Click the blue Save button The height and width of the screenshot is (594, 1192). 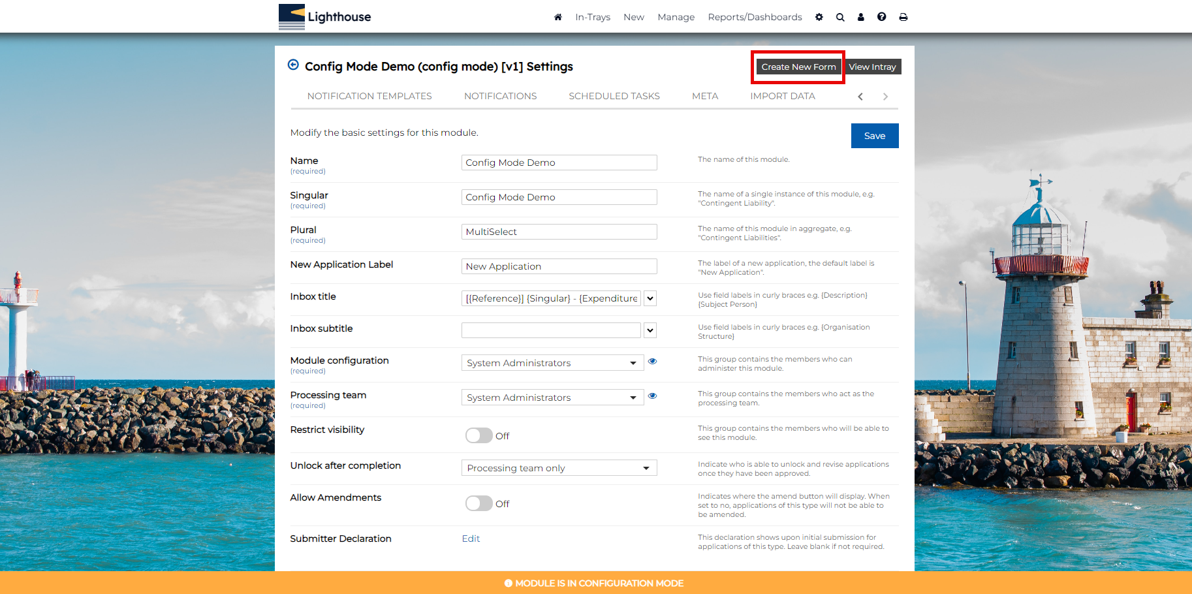[x=874, y=136]
